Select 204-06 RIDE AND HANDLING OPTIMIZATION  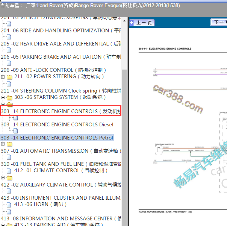pyautogui.click(x=61, y=30)
